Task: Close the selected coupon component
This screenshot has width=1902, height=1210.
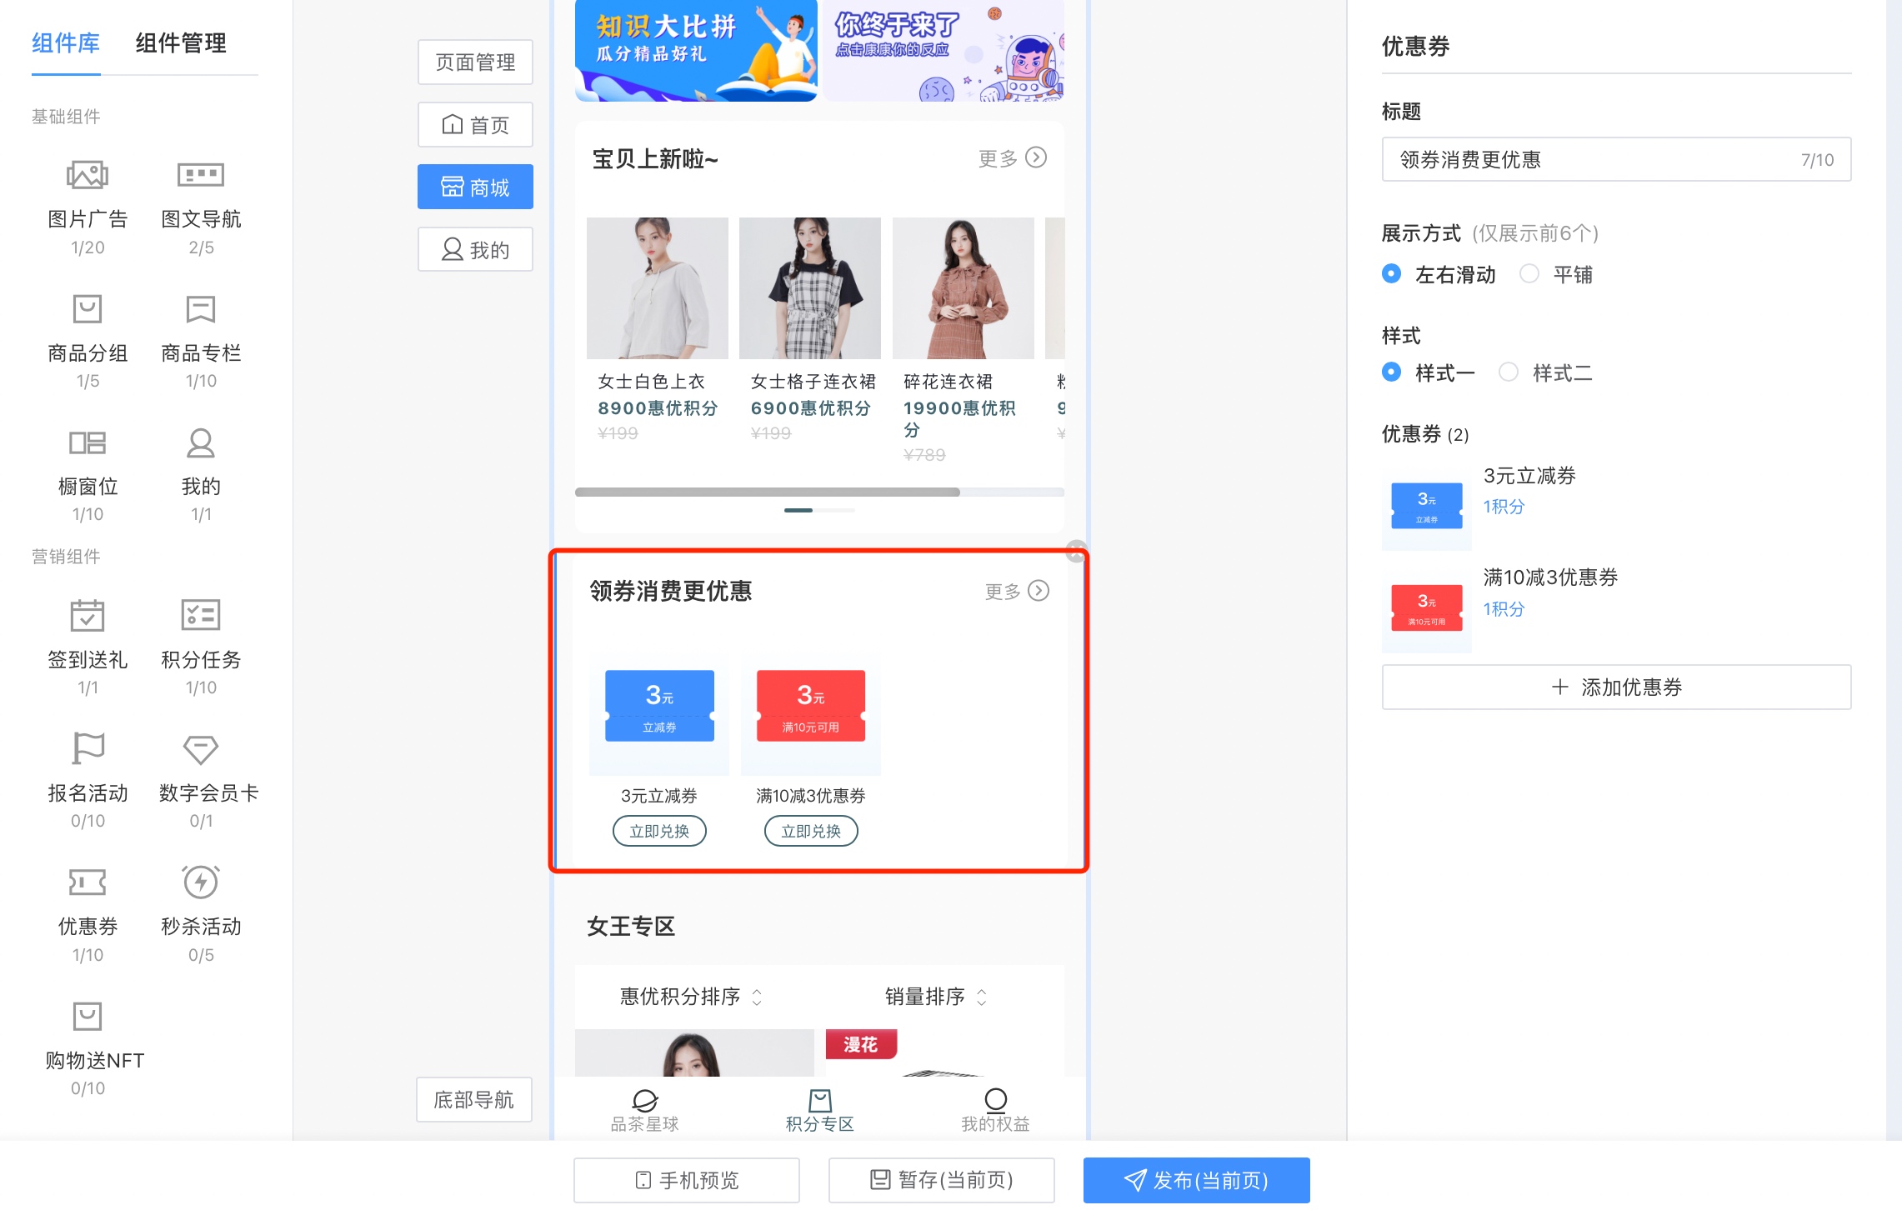Action: click(1076, 550)
